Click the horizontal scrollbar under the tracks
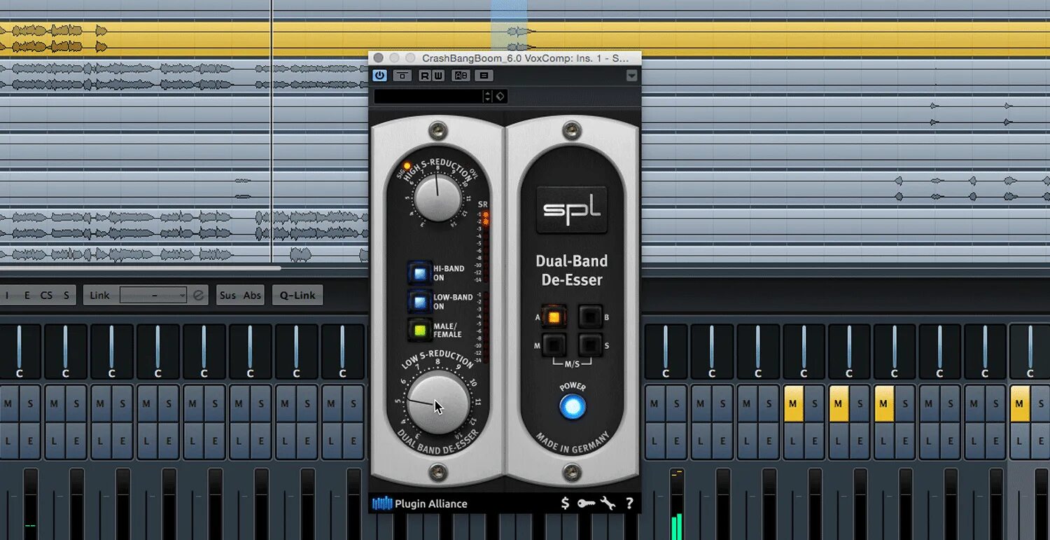 click(140, 268)
